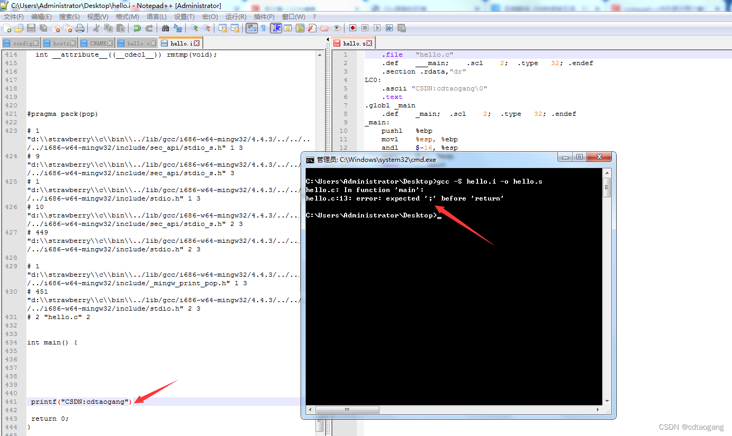Open the 设置(T) menu
732x436 pixels.
[x=185, y=17]
